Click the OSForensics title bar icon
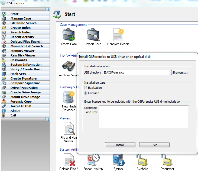The width and height of the screenshot is (198, 171). (x=3, y=3)
